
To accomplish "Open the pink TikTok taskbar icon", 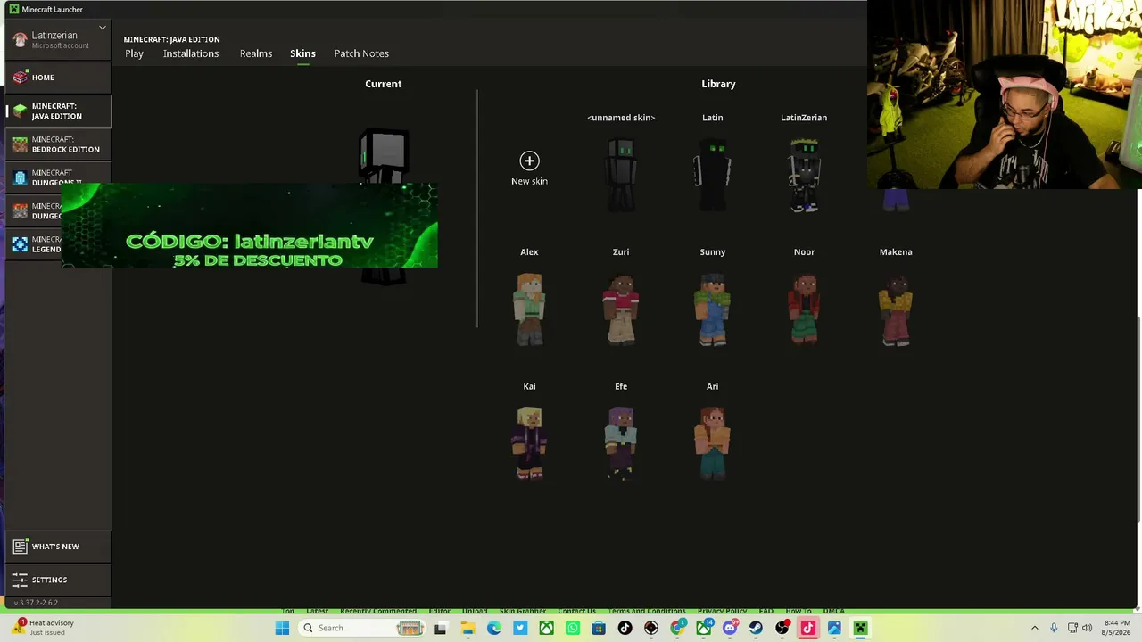I will 808,628.
